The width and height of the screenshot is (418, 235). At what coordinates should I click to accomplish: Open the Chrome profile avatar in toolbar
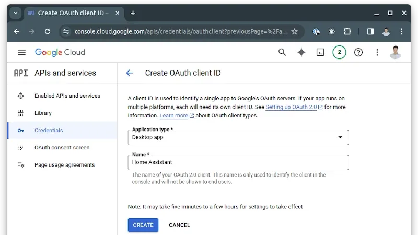point(386,32)
